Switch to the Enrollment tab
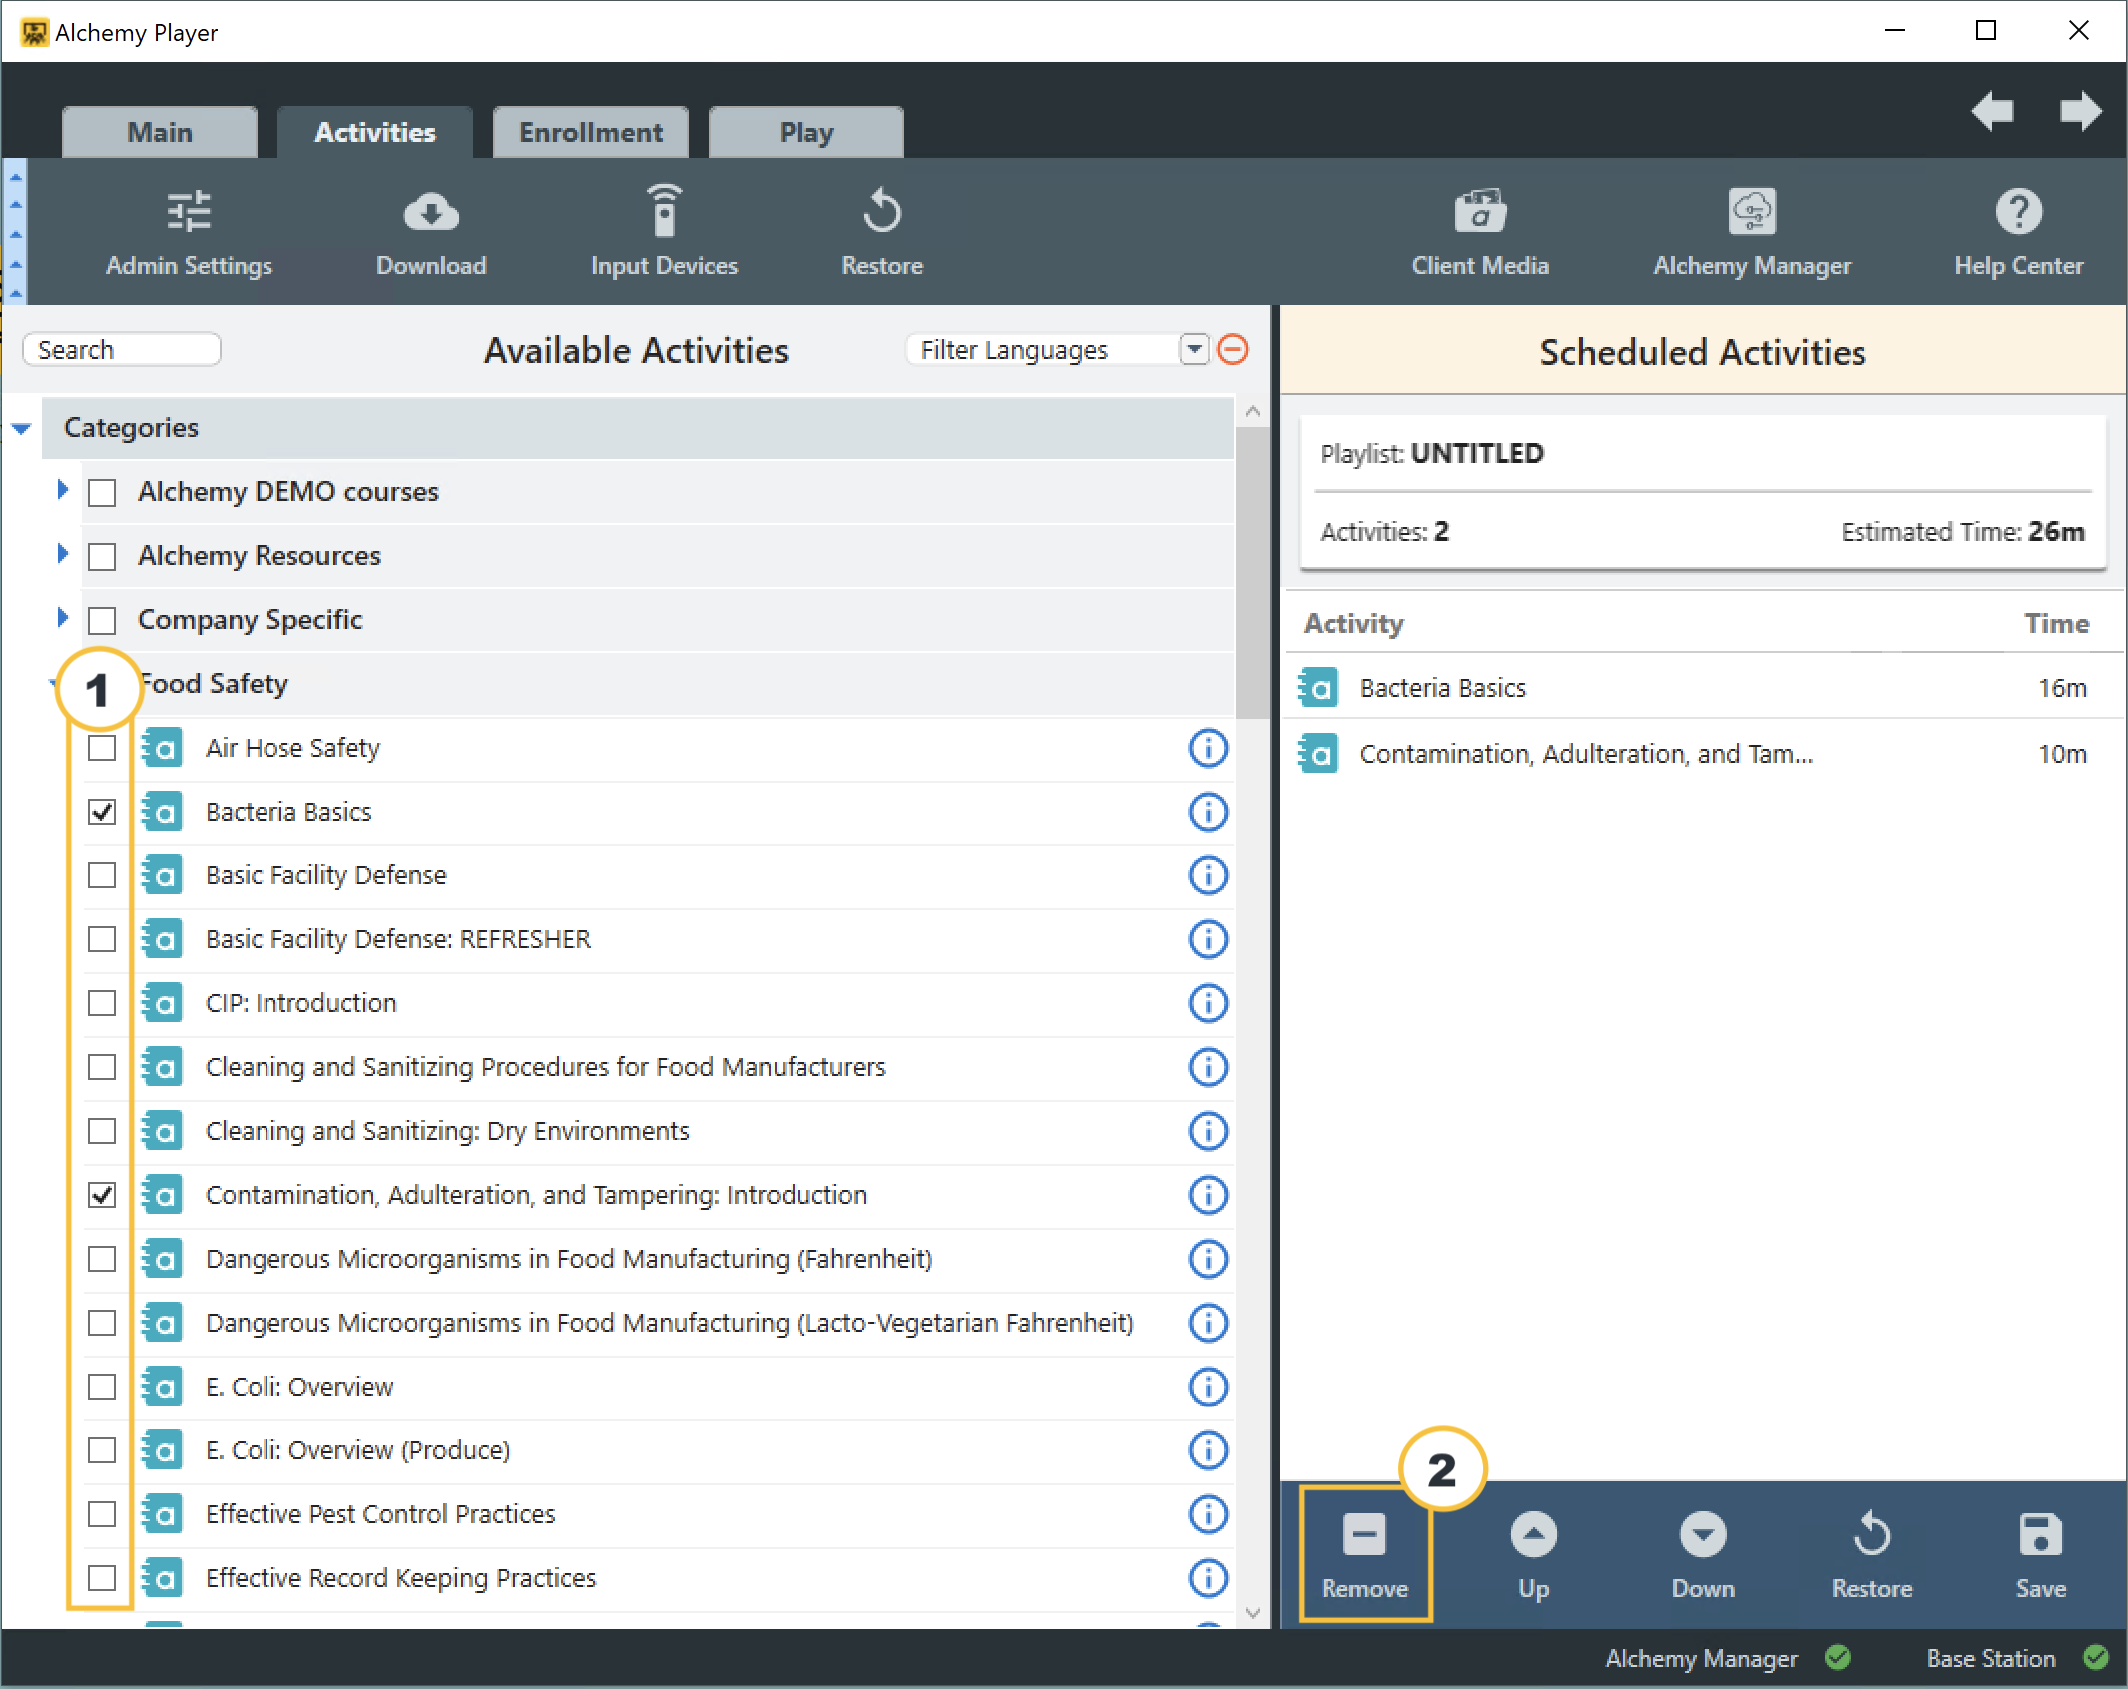Image resolution: width=2128 pixels, height=1689 pixels. (x=590, y=133)
